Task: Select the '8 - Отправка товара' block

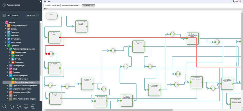Action: [227, 84]
